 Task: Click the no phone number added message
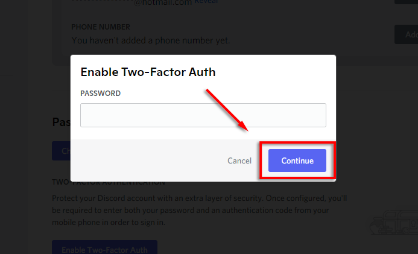pyautogui.click(x=150, y=40)
